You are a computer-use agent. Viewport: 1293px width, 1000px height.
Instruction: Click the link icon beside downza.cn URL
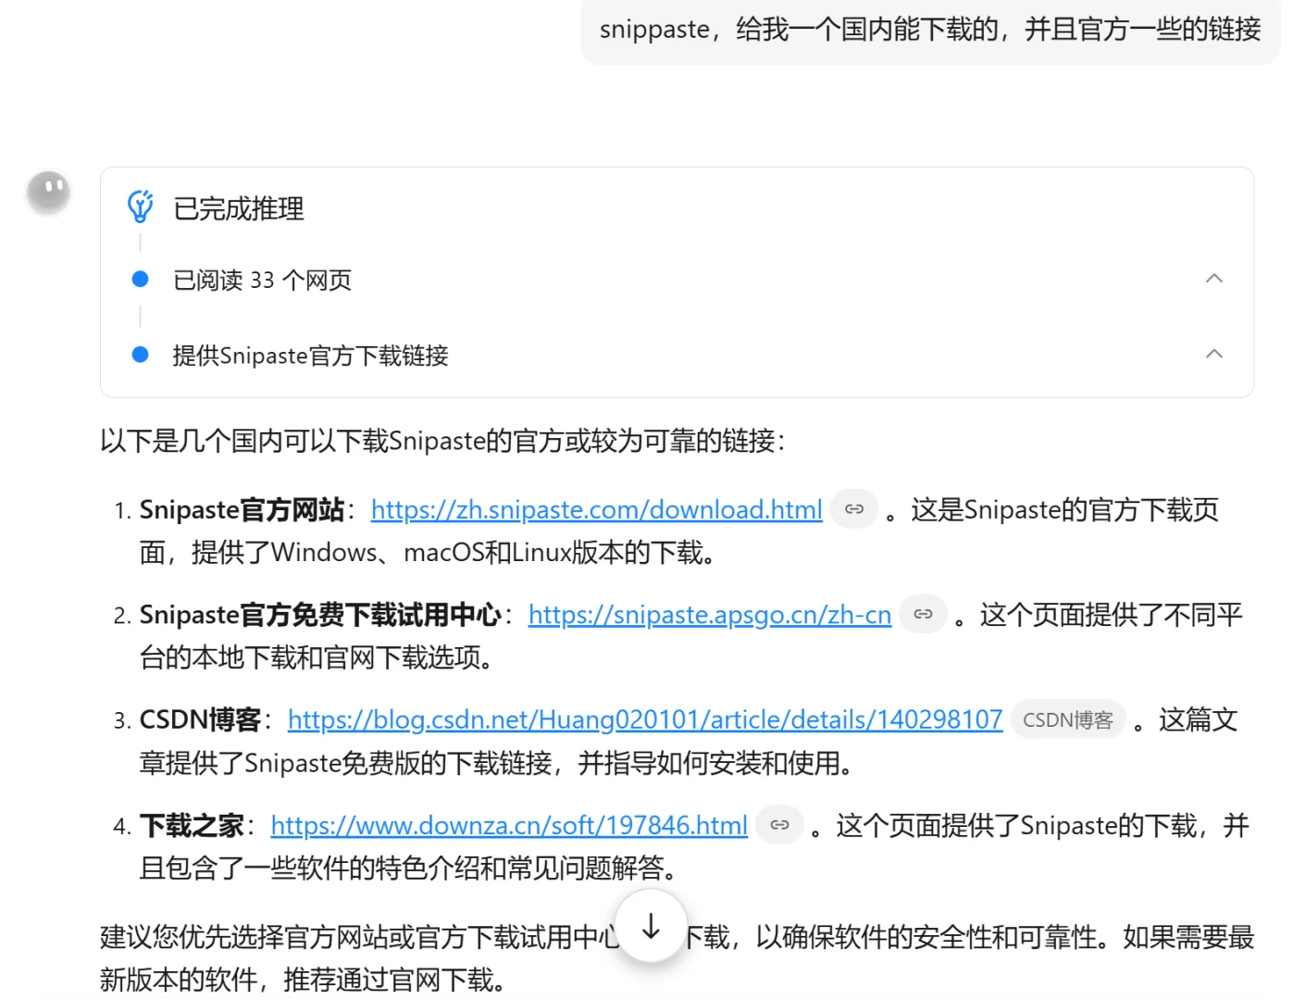778,825
